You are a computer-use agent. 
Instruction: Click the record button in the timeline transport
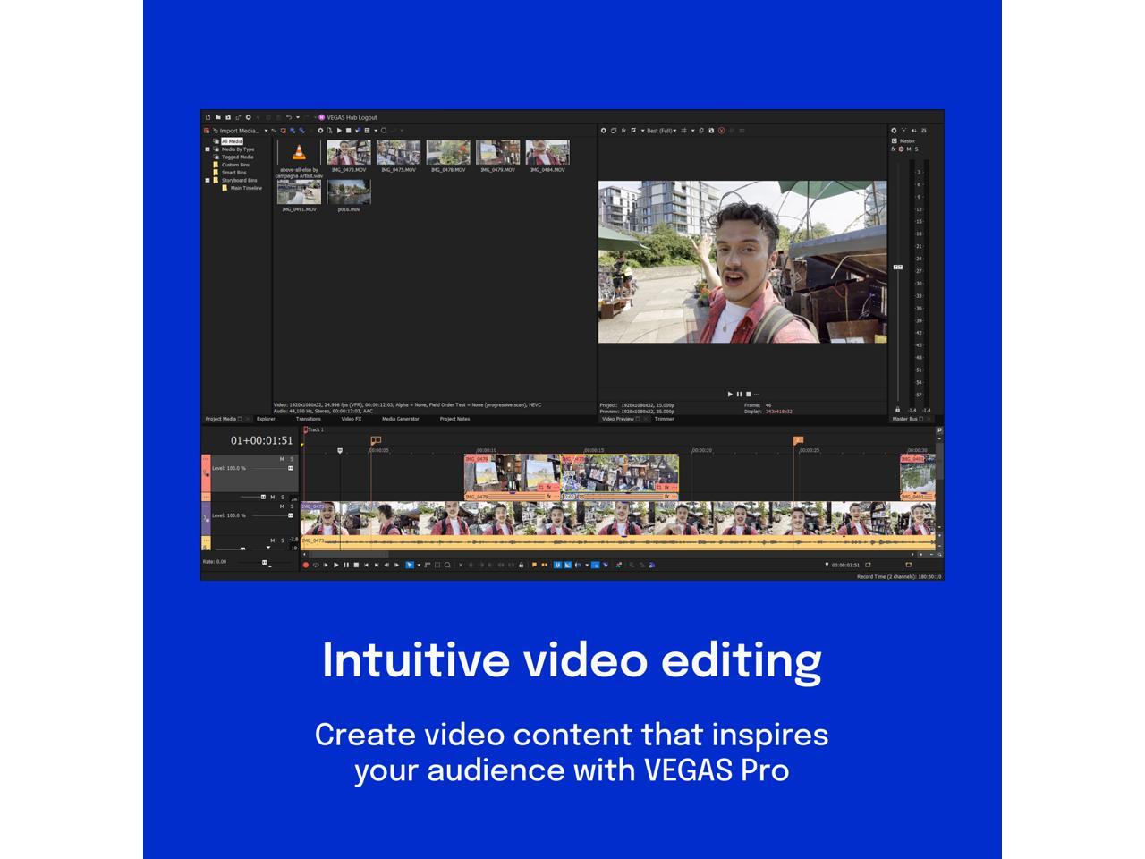click(x=305, y=565)
